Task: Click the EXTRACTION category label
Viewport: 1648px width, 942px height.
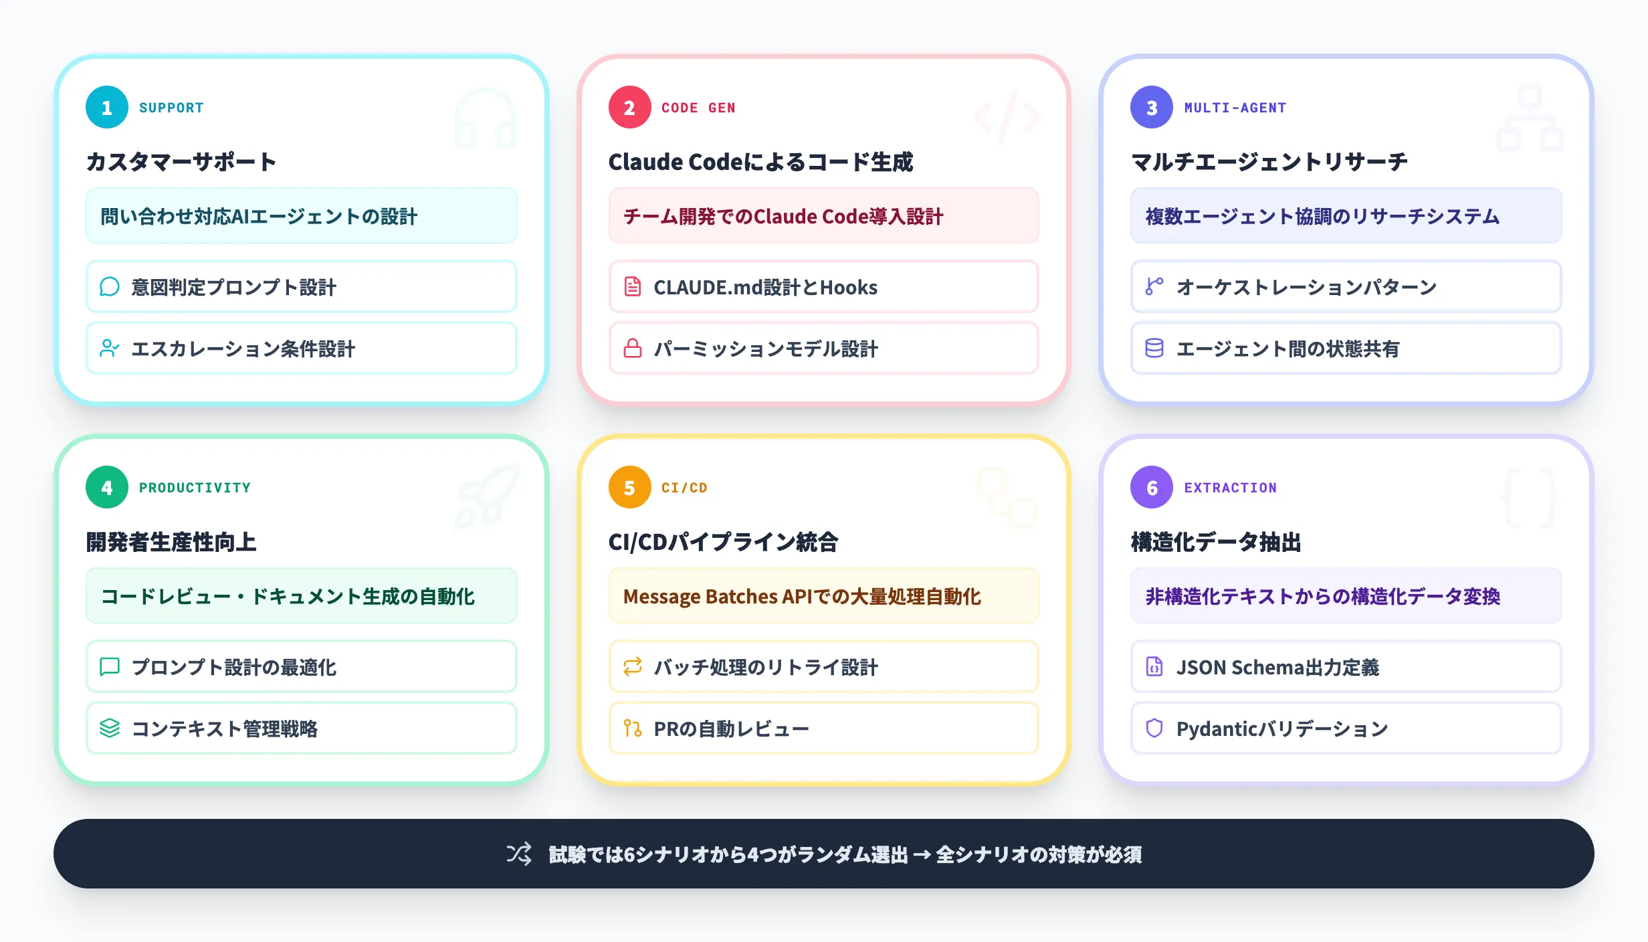Action: point(1231,488)
